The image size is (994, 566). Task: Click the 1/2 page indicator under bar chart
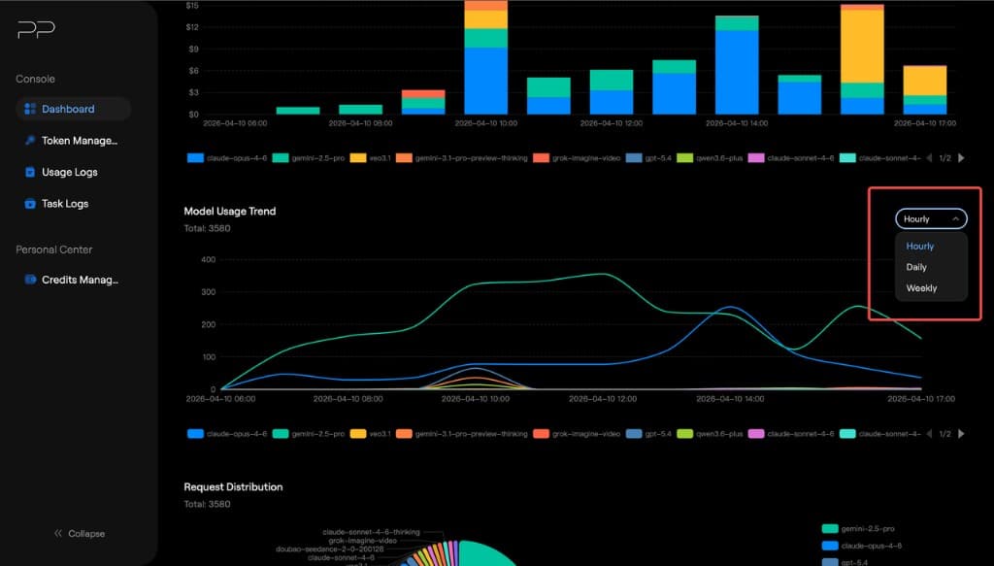pyautogui.click(x=945, y=158)
